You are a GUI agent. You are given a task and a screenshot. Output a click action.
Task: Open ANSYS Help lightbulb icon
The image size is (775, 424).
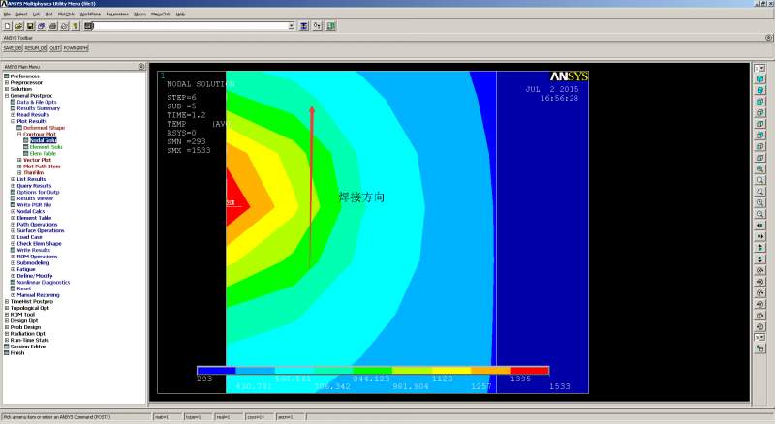point(76,26)
